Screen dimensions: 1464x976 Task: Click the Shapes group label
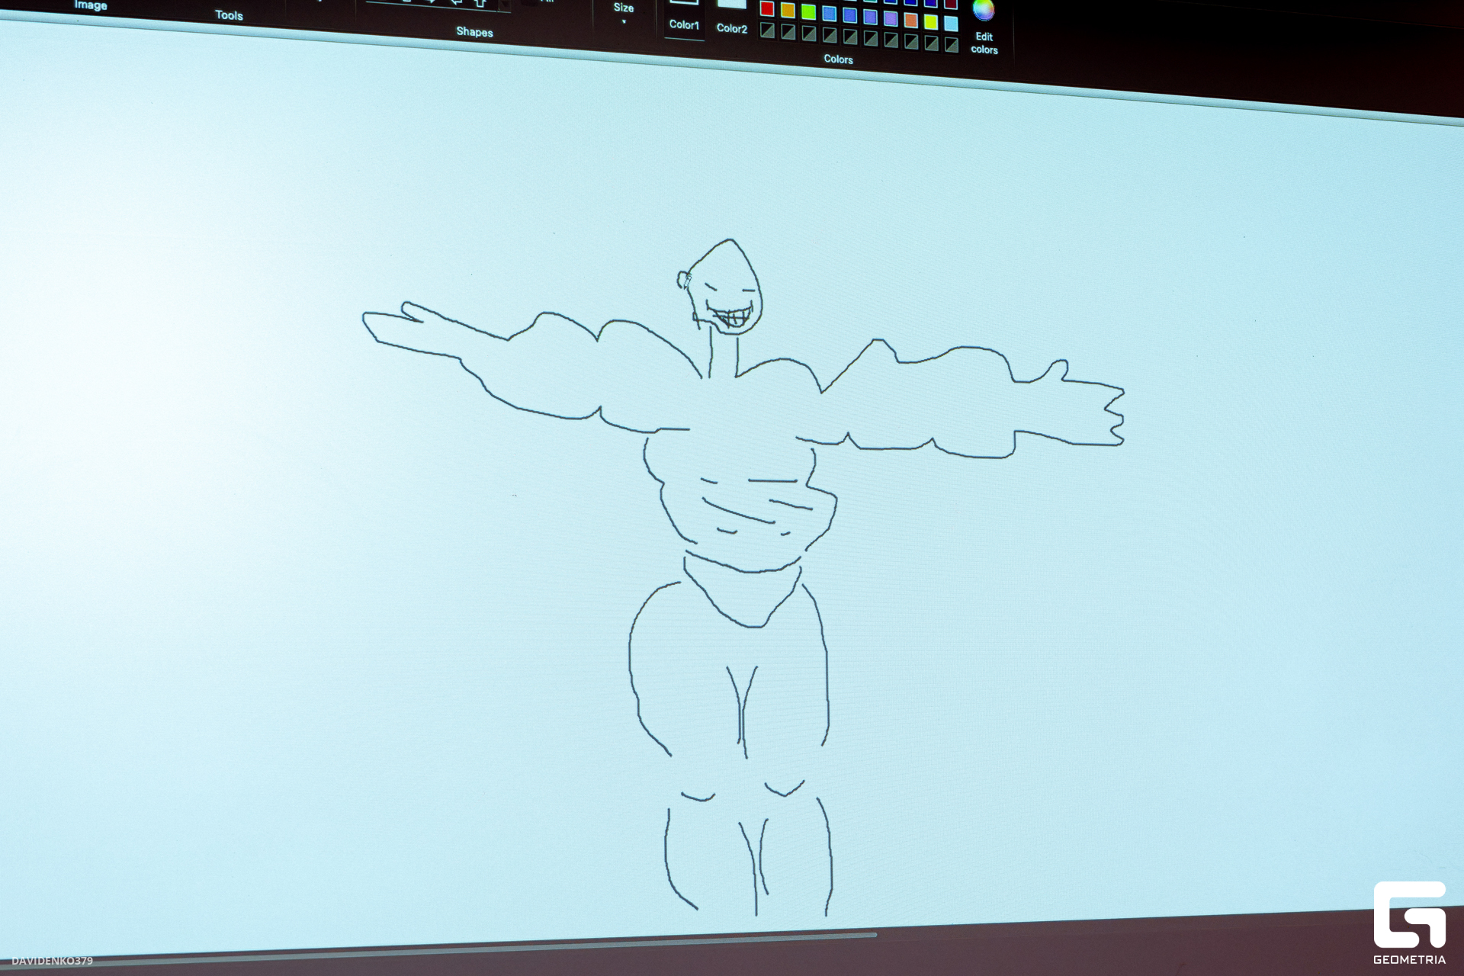click(x=474, y=32)
